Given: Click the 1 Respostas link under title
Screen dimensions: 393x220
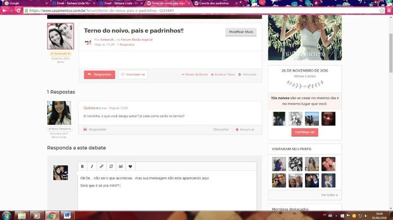Looking at the screenshot, I should point(126,44).
